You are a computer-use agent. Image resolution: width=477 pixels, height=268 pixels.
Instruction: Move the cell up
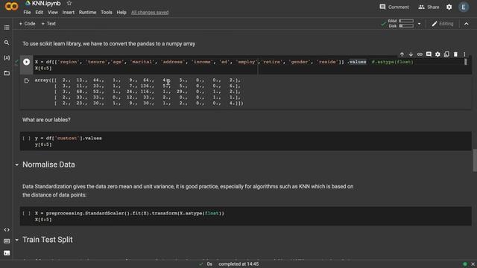point(402,54)
